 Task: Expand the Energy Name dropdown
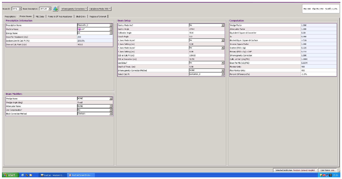pyautogui.click(x=111, y=33)
